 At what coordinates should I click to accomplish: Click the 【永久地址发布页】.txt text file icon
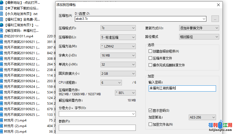coord(2,14)
